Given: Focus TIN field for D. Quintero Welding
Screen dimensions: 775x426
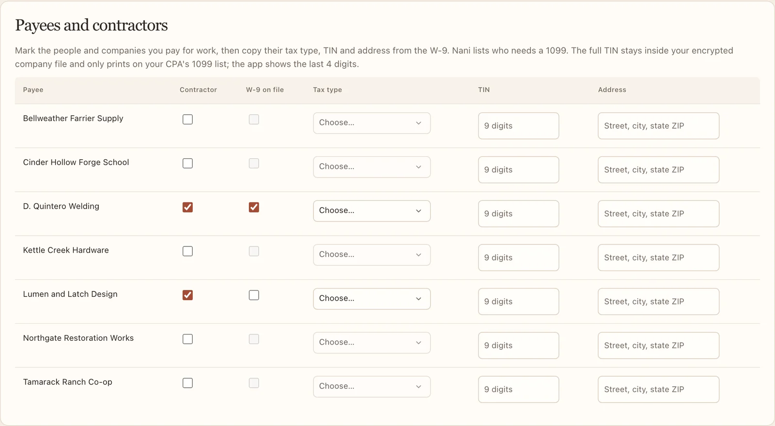Looking at the screenshot, I should 518,213.
